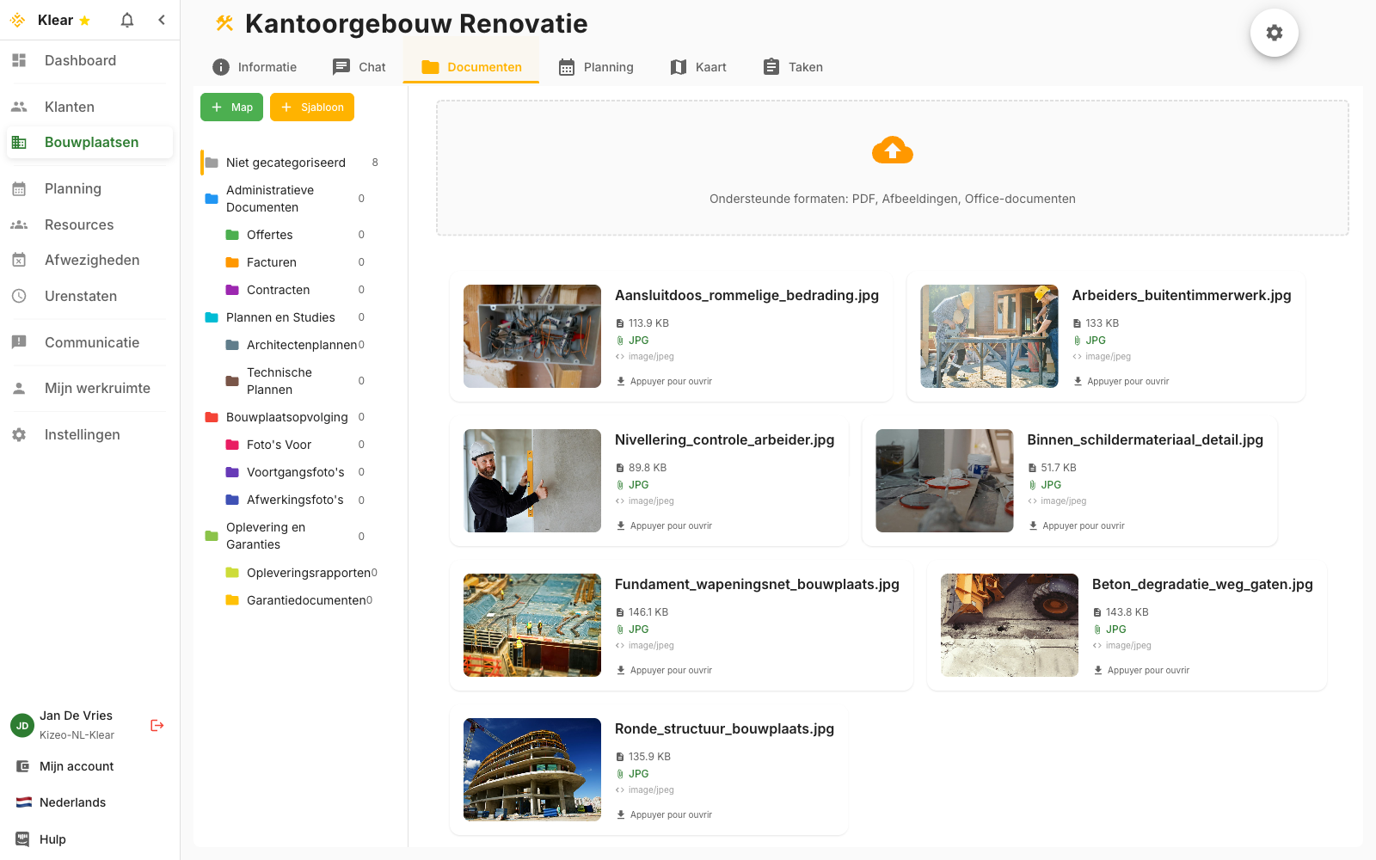Click the logout icon next to Jan De Vries

pyautogui.click(x=157, y=725)
